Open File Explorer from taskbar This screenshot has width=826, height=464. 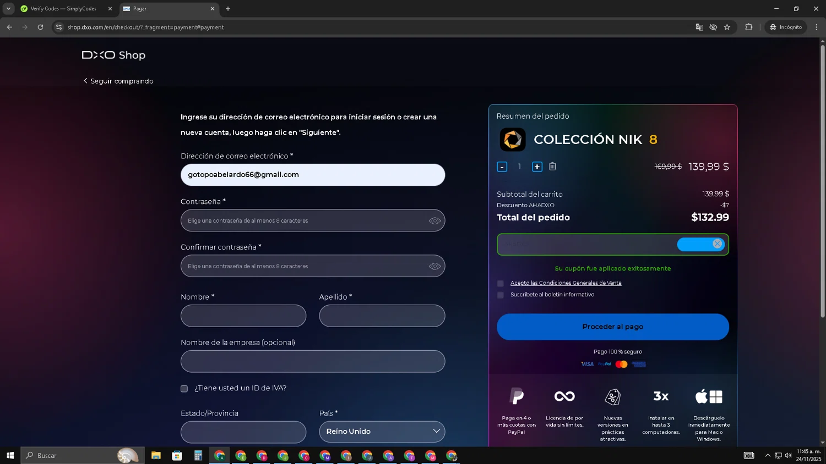(156, 455)
